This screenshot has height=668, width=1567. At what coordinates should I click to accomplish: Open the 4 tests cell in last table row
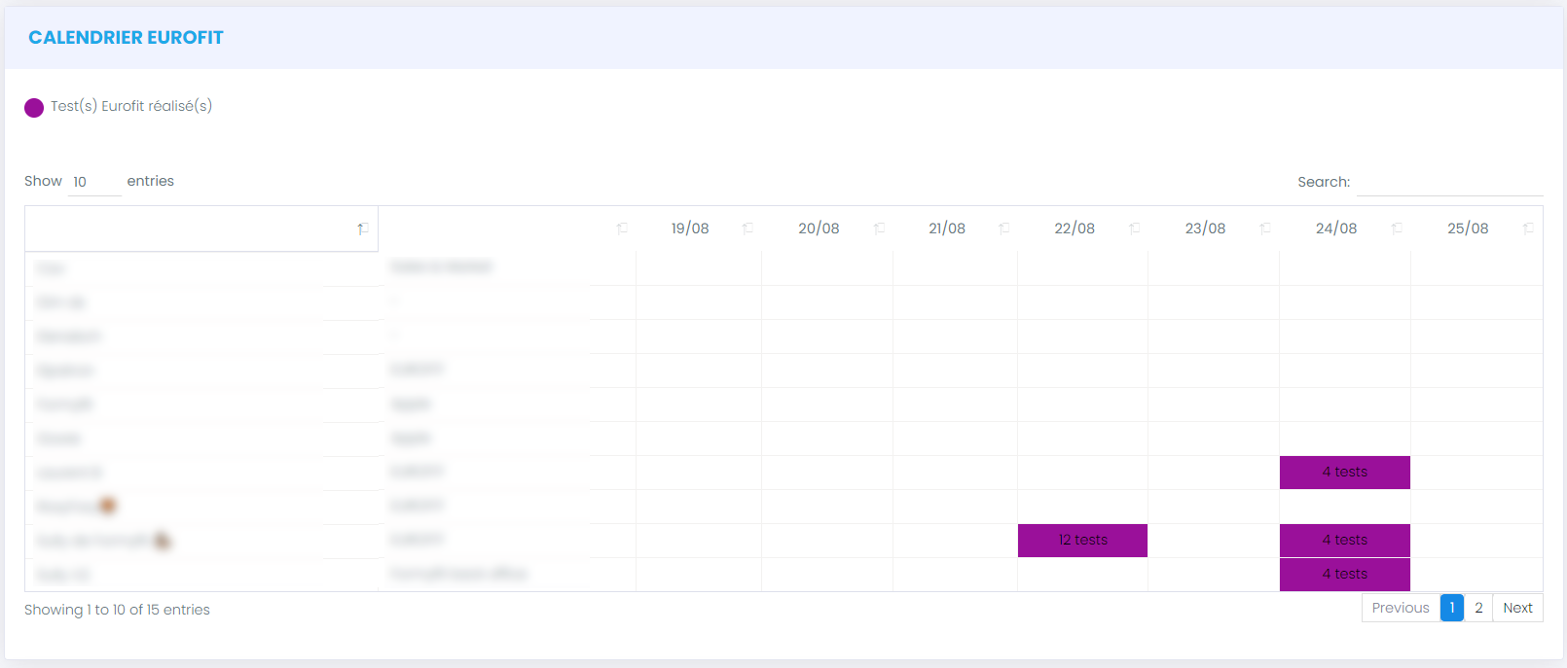pos(1345,575)
